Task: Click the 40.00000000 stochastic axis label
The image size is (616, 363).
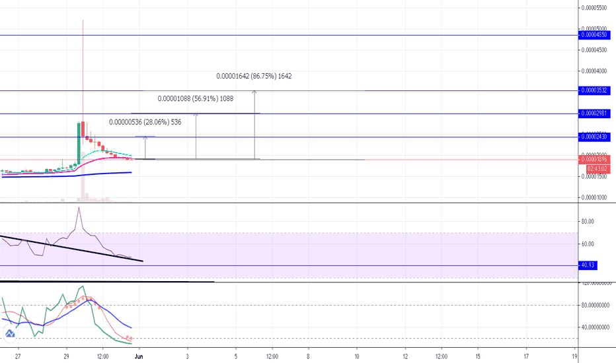Action: click(596, 327)
